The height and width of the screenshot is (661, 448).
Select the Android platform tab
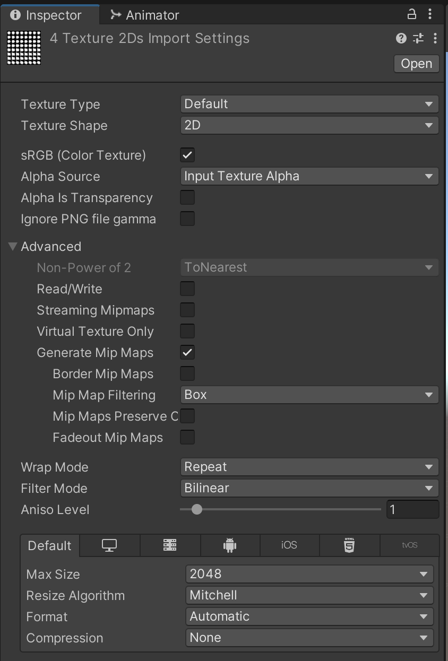click(x=230, y=545)
